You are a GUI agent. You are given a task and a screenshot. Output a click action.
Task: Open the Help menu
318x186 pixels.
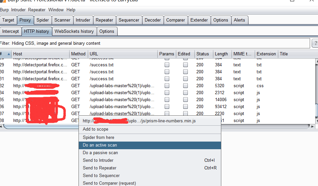point(71,10)
